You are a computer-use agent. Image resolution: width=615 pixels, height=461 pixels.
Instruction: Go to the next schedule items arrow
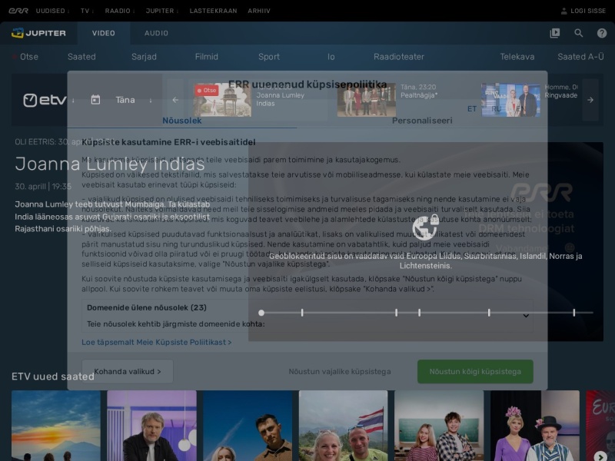590,100
